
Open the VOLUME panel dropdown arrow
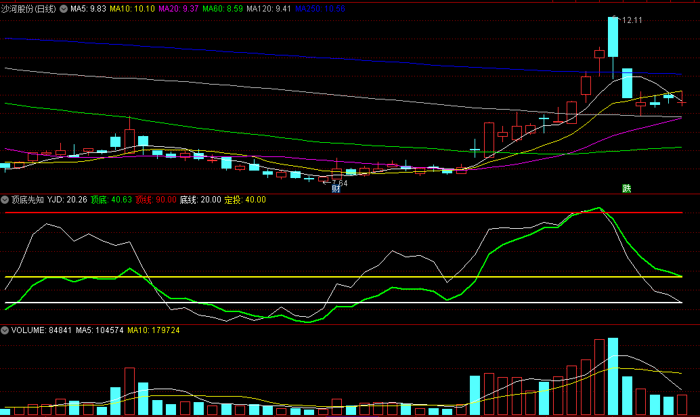click(x=5, y=330)
